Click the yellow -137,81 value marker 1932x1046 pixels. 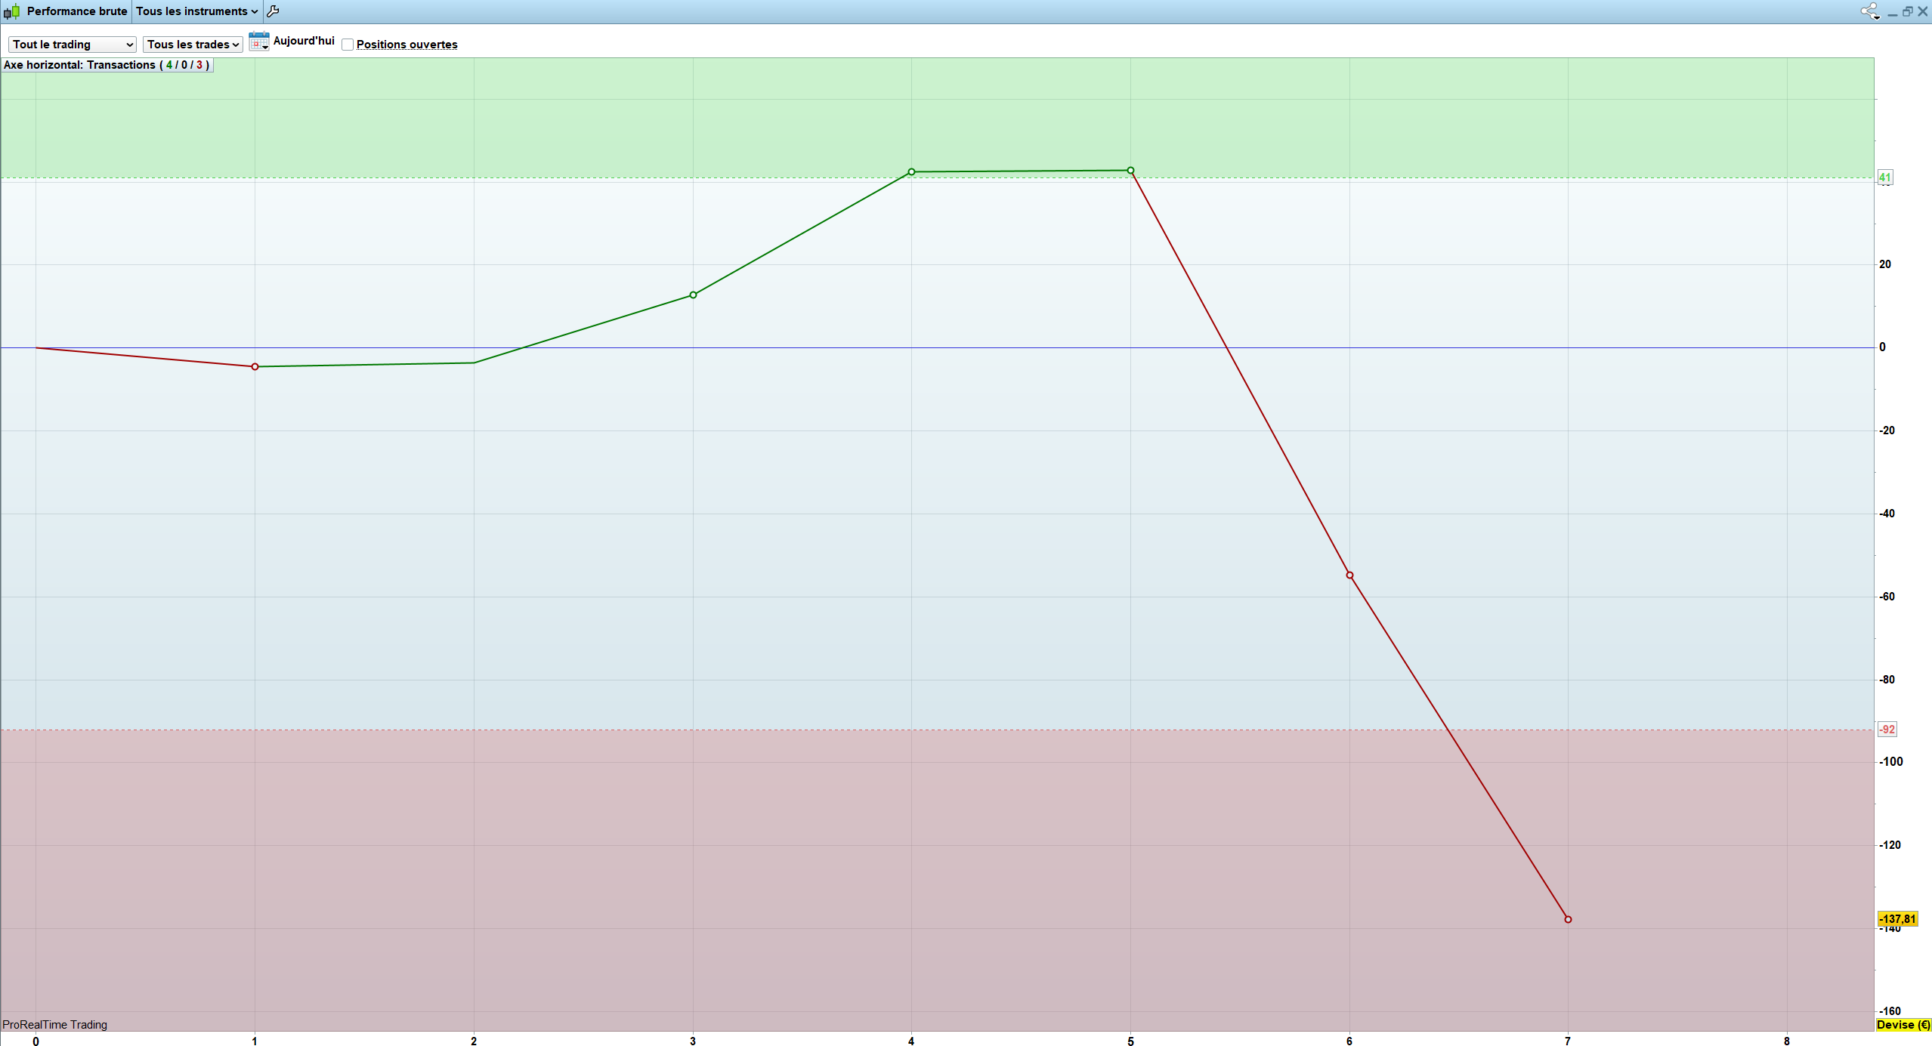point(1897,919)
